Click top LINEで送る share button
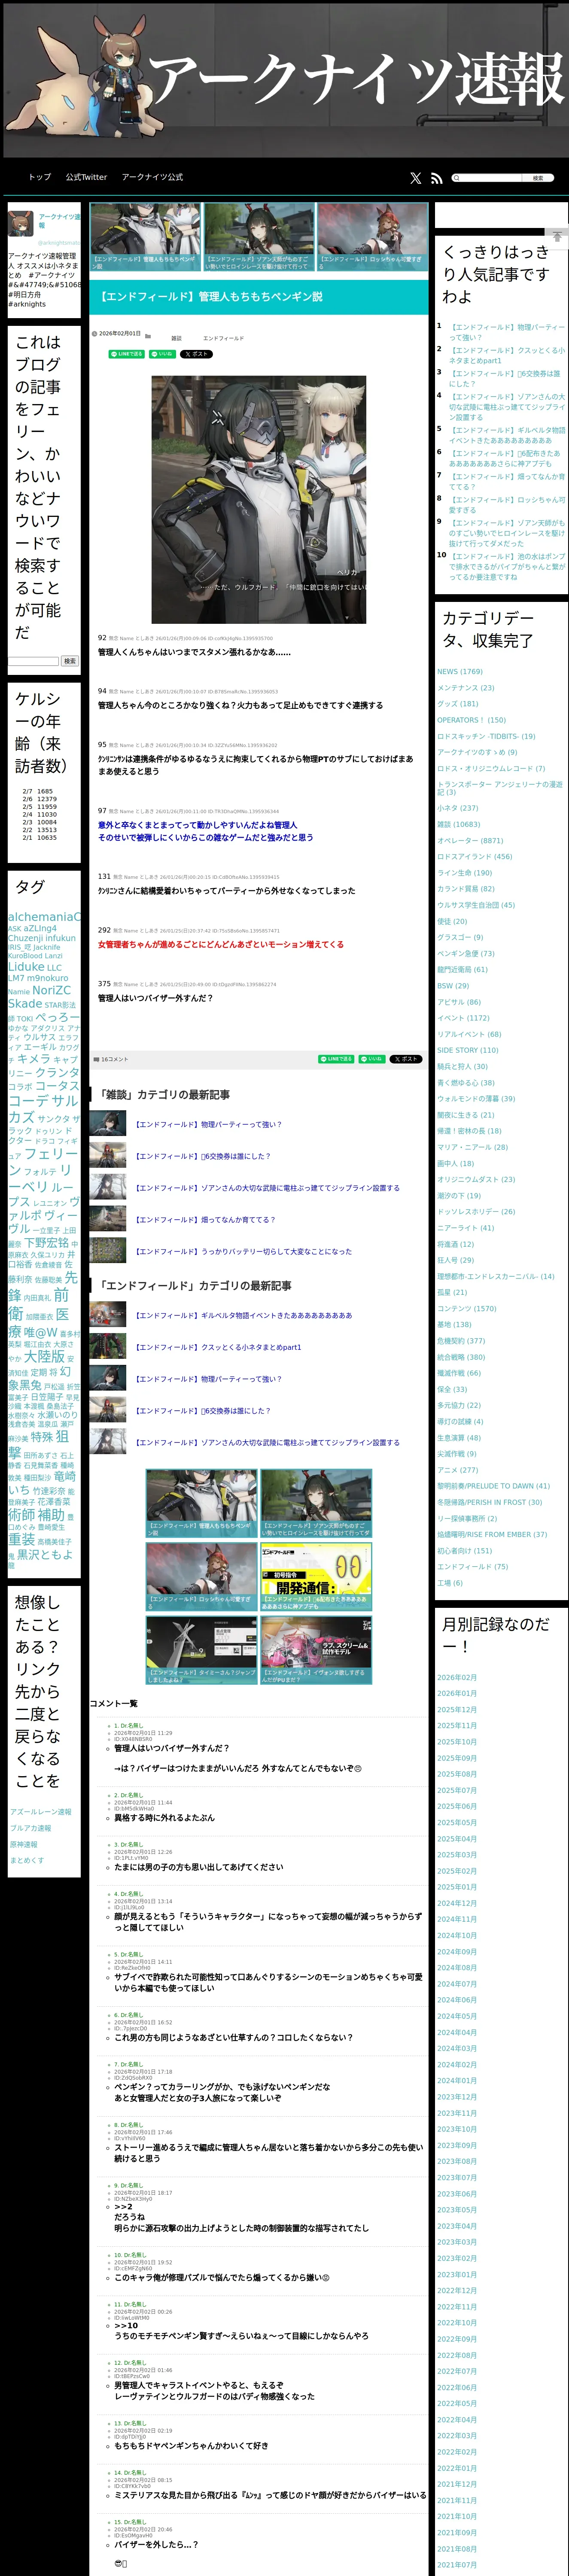Image resolution: width=569 pixels, height=2576 pixels. 127,354
